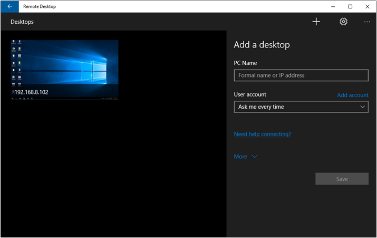Open the three-dot overflow menu
Viewport: 377px width, 238px height.
pyautogui.click(x=367, y=22)
